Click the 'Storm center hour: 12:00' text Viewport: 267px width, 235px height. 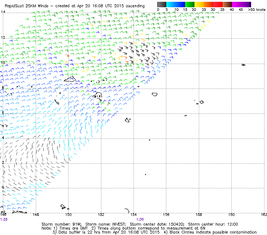point(213,224)
